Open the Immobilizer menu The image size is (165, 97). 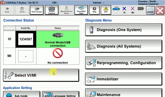(x=124, y=79)
